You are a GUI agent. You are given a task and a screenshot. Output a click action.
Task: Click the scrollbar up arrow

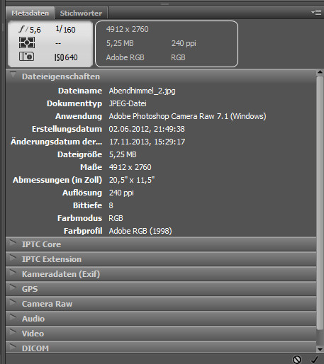point(320,72)
